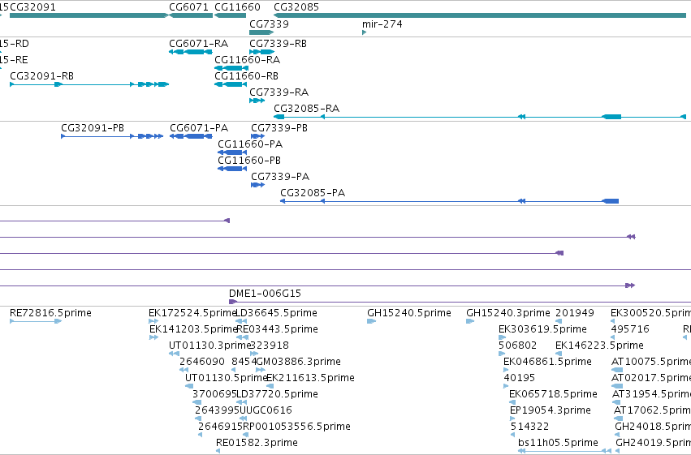Click the LD36645.5prime EST arrow
This screenshot has width=691, height=455.
tap(241, 321)
